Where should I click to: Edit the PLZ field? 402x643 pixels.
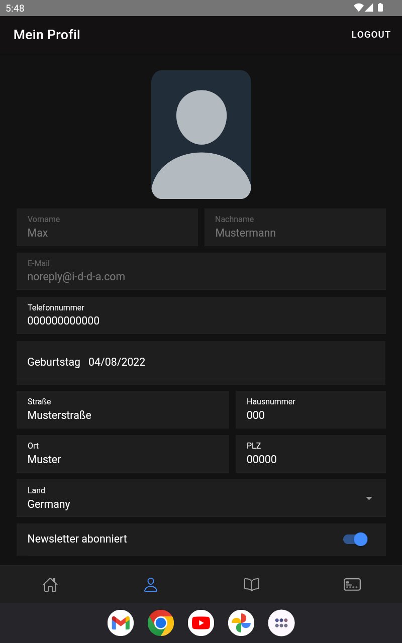(311, 454)
